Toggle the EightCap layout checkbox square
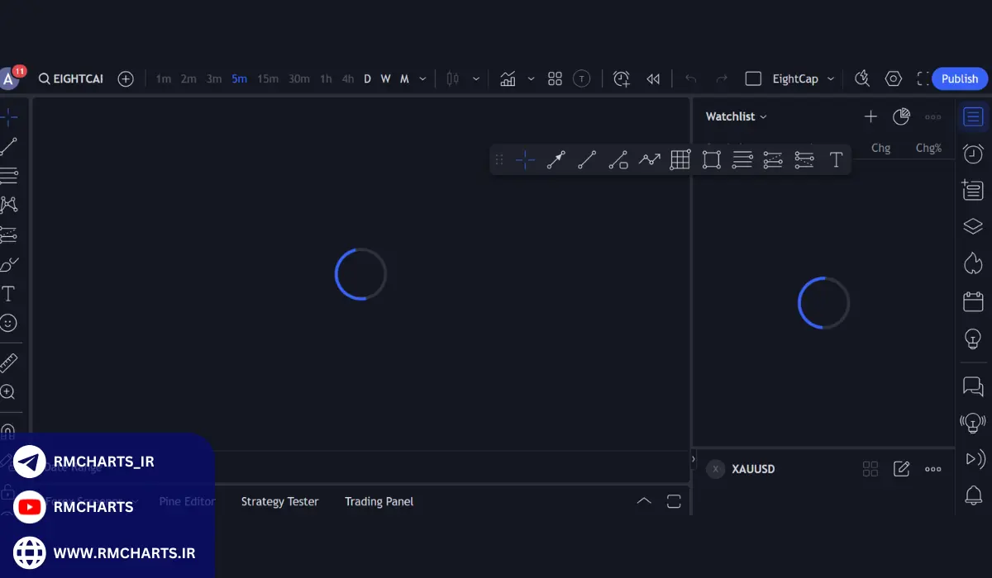This screenshot has height=578, width=992. pyautogui.click(x=753, y=79)
